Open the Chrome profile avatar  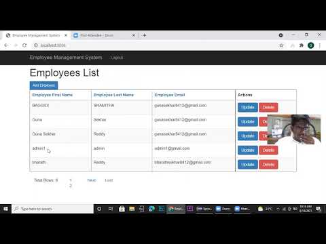311,45
